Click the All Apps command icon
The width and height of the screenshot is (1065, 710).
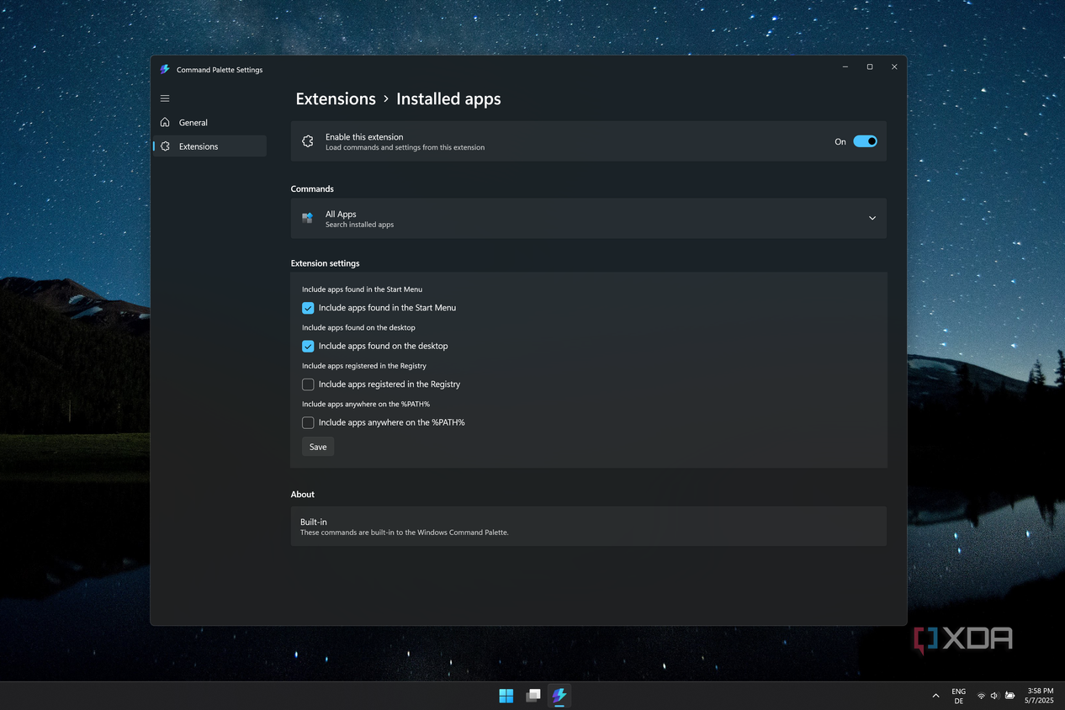click(308, 218)
